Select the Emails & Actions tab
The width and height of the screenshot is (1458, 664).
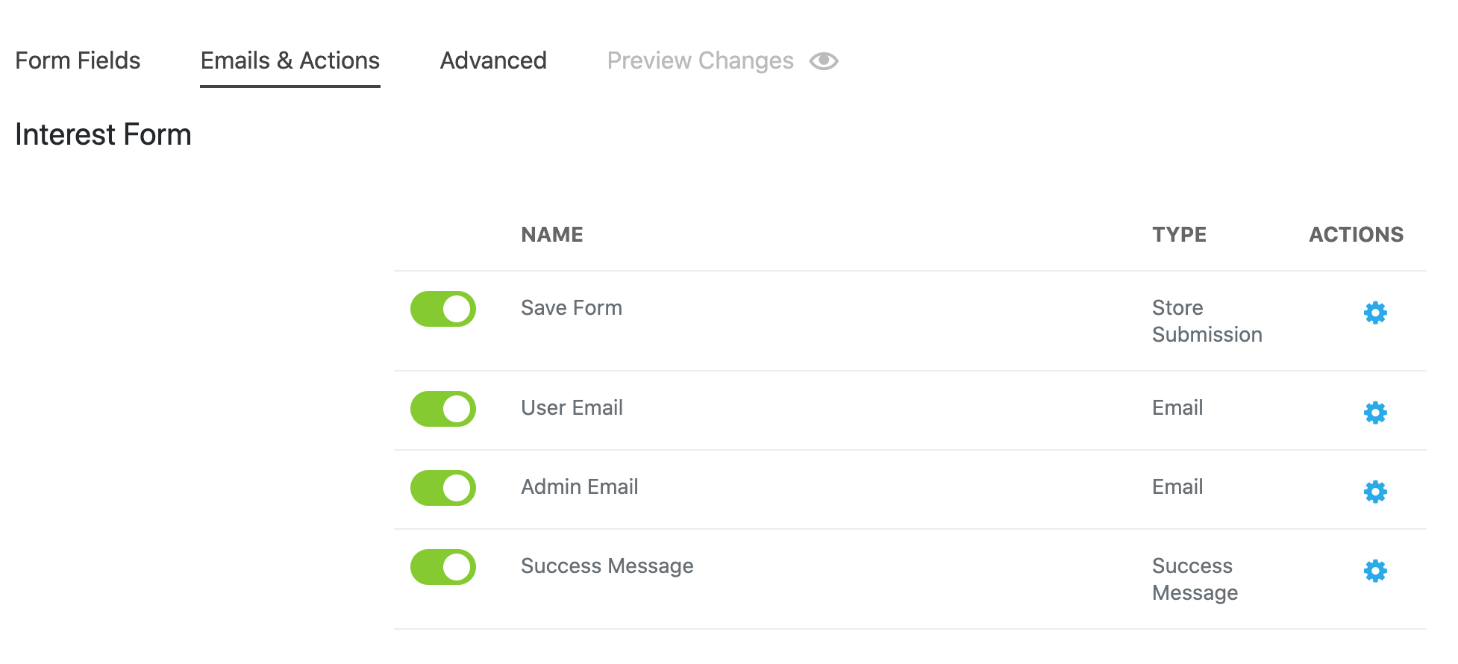(x=290, y=60)
